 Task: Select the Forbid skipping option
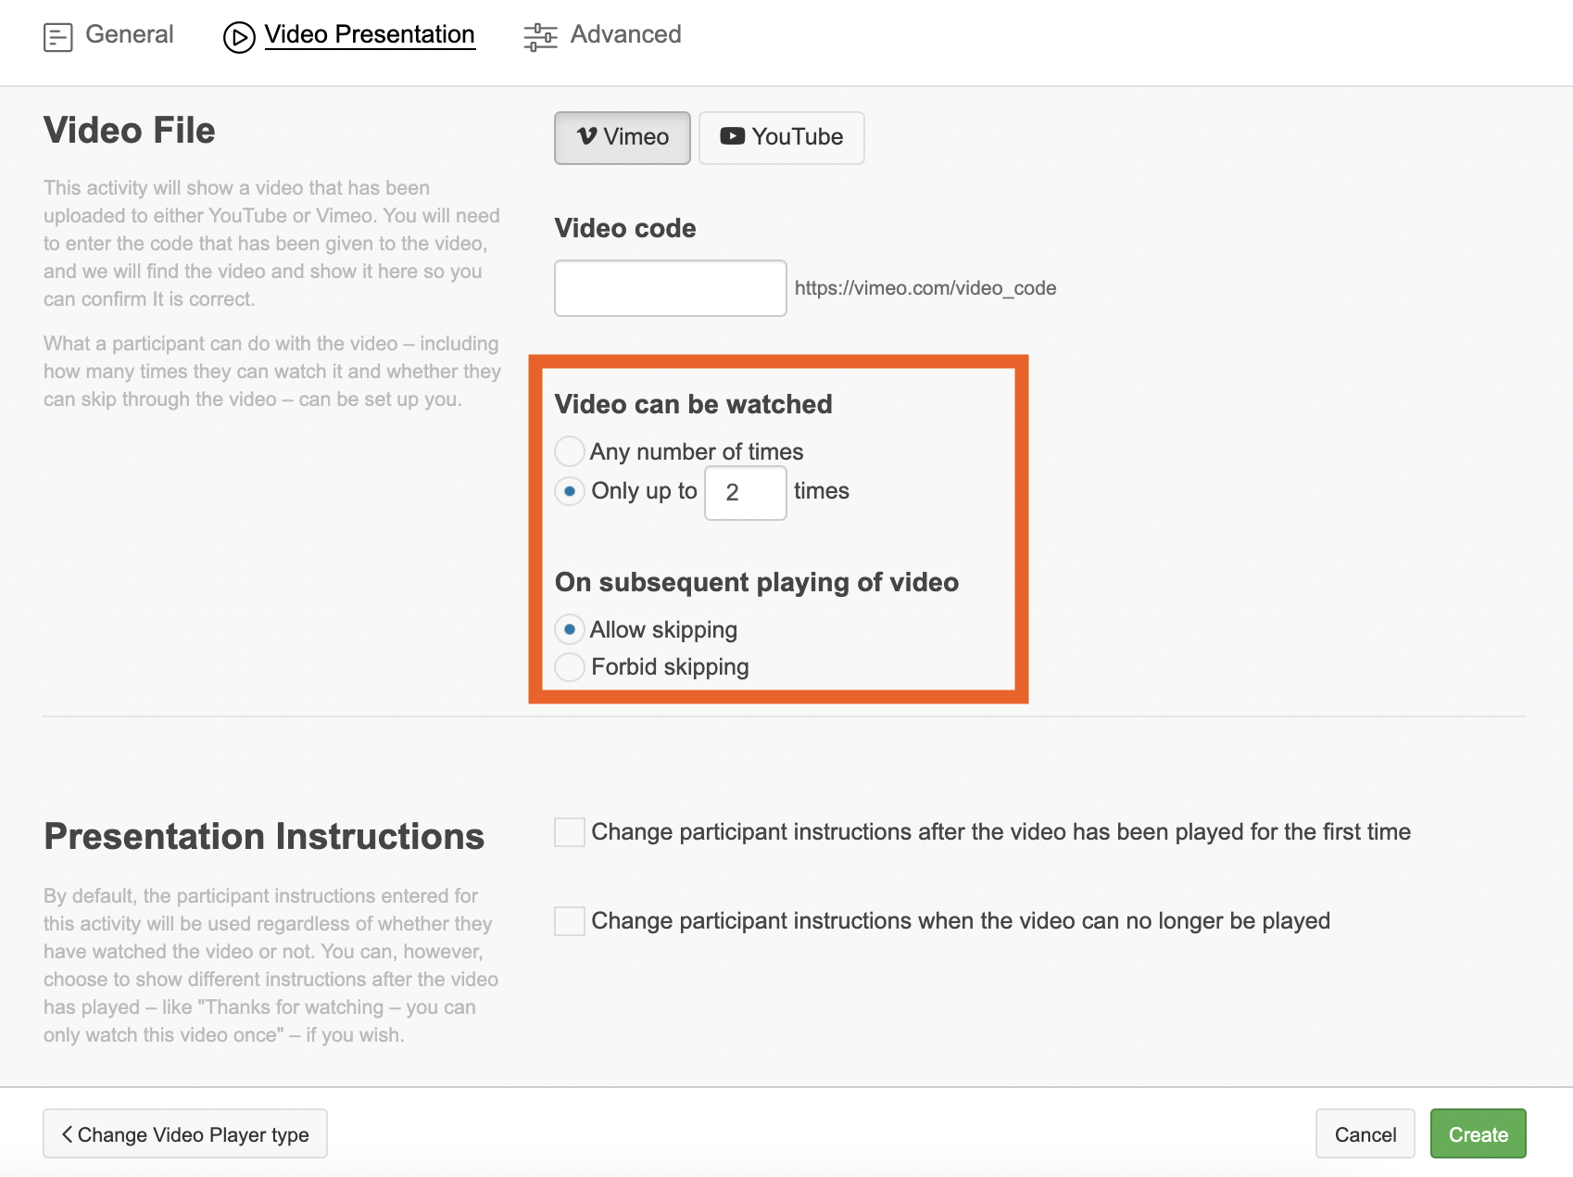click(x=570, y=666)
